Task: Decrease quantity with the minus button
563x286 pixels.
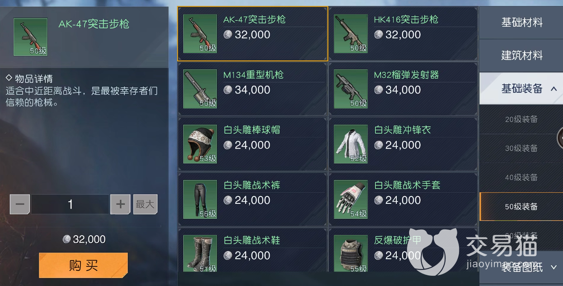Action: coord(20,205)
